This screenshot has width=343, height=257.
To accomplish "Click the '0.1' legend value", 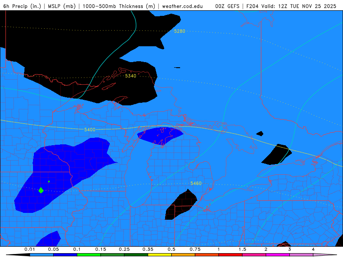I will coord(77,249).
